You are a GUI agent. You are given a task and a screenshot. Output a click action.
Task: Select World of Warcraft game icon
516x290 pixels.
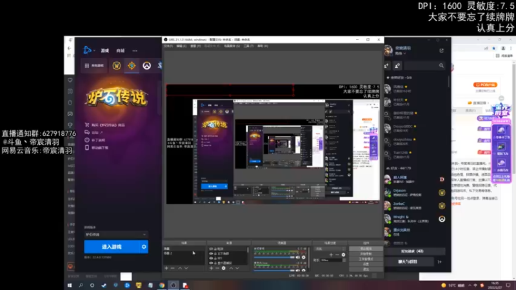click(x=117, y=66)
